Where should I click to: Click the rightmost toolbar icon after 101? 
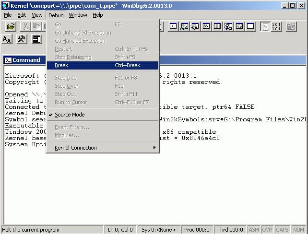291,26
